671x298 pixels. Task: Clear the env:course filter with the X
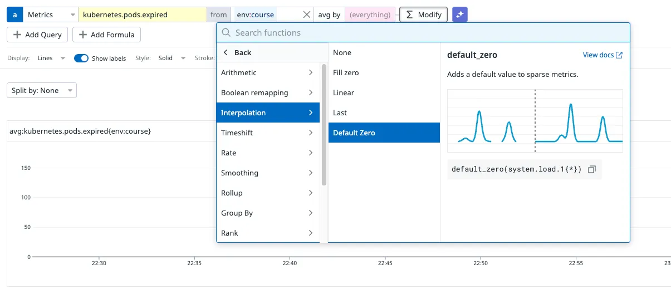pyautogui.click(x=306, y=14)
